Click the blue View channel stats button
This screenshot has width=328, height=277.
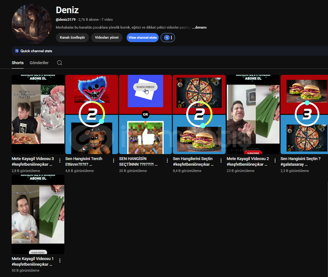click(x=142, y=38)
